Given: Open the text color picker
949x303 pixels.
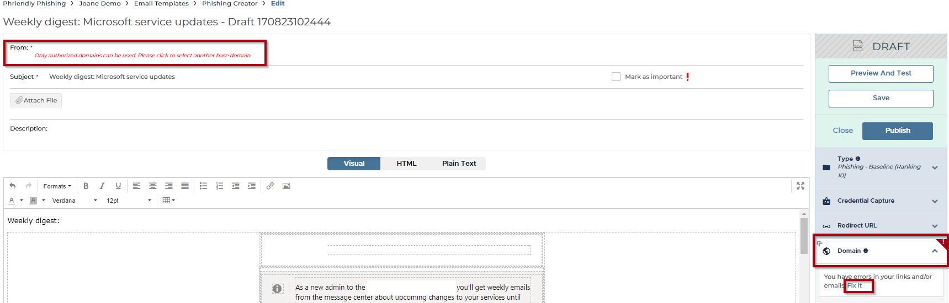Looking at the screenshot, I should [x=21, y=201].
